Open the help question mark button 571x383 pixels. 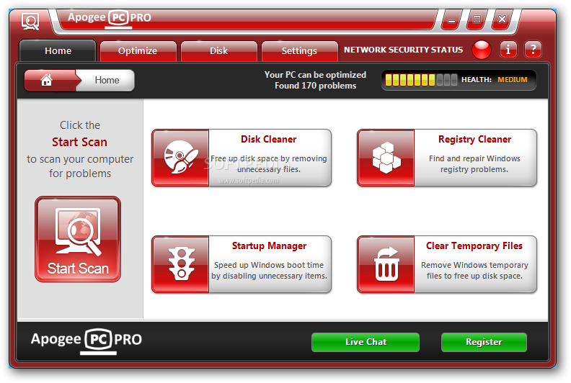coord(533,50)
